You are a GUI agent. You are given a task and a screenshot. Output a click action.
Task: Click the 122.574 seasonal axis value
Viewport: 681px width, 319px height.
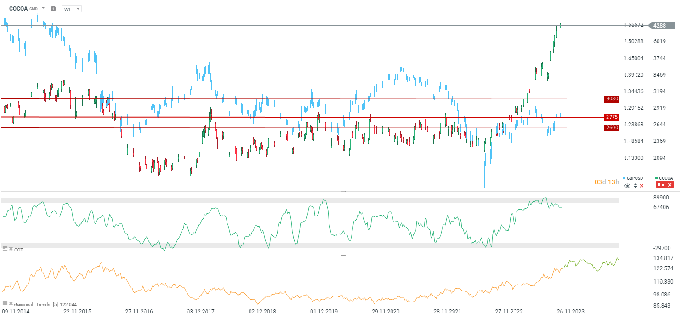click(x=663, y=268)
